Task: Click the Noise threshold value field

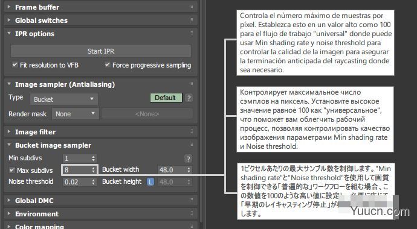Action: coord(77,182)
